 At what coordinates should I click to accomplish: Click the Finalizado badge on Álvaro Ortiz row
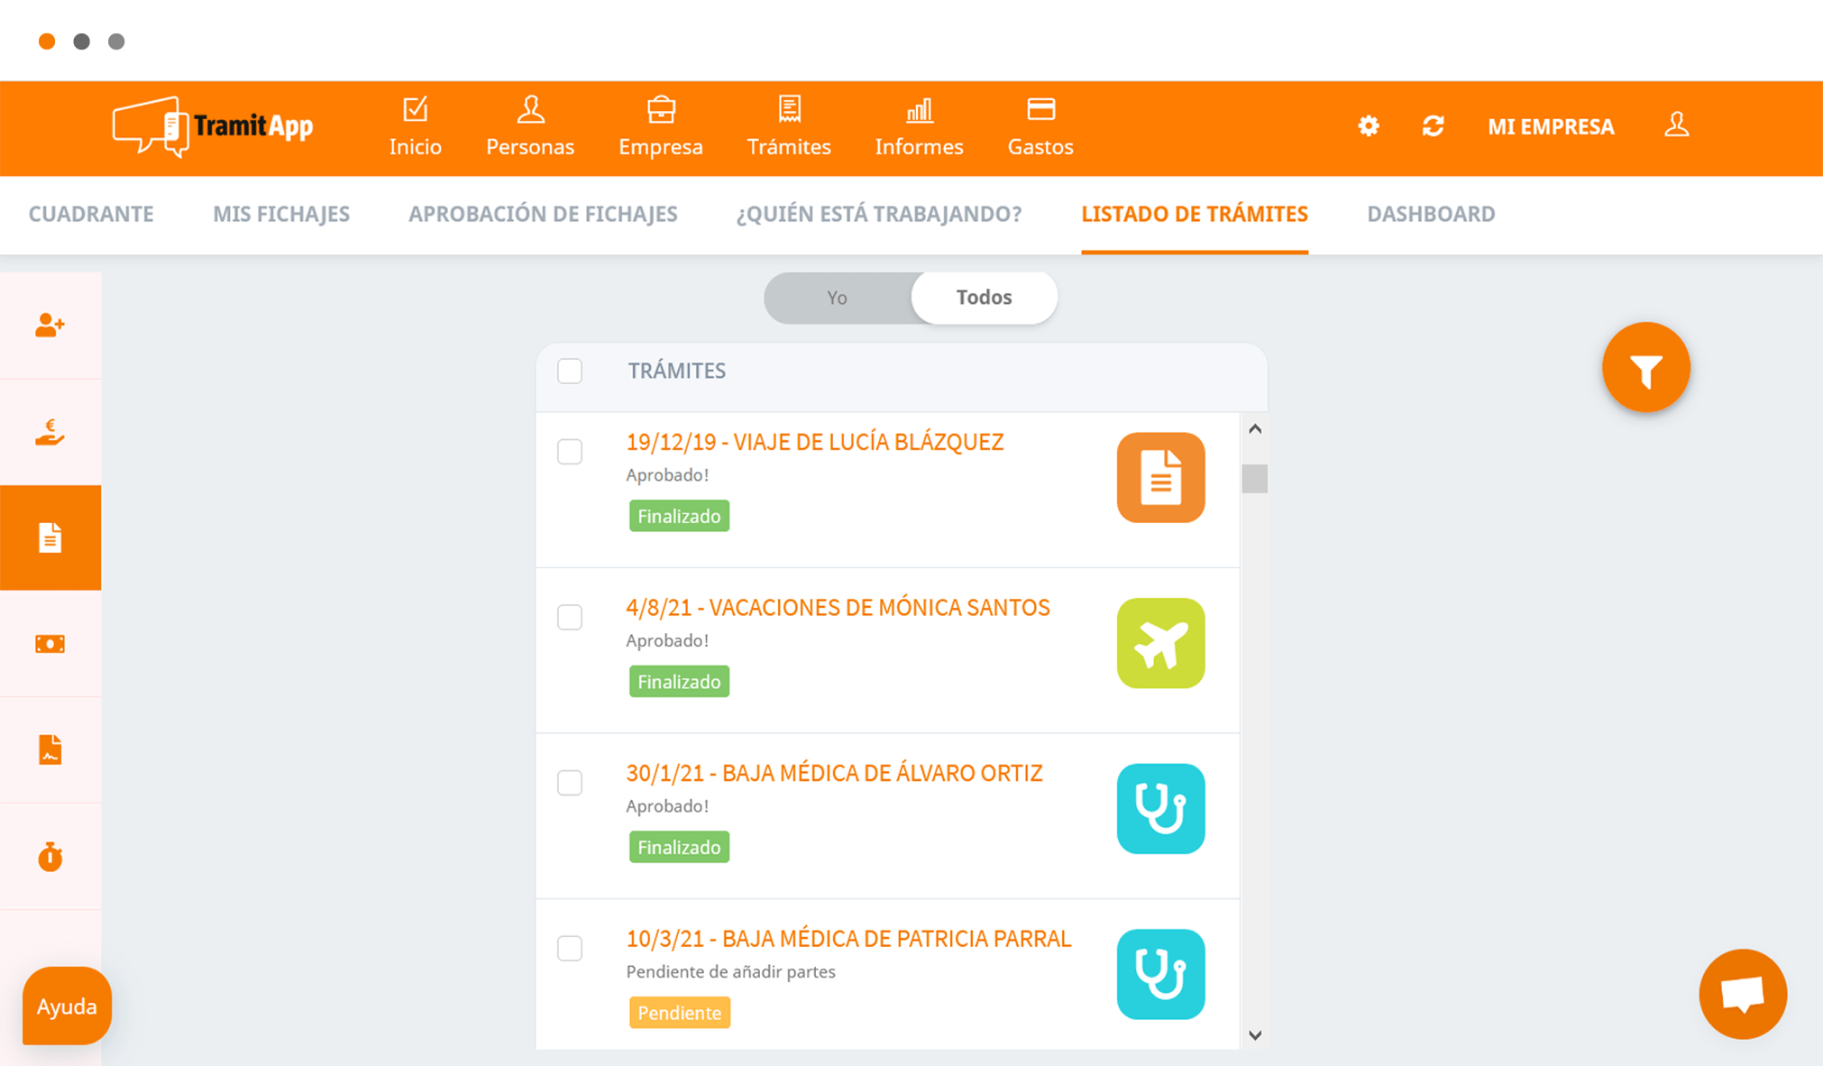tap(679, 848)
